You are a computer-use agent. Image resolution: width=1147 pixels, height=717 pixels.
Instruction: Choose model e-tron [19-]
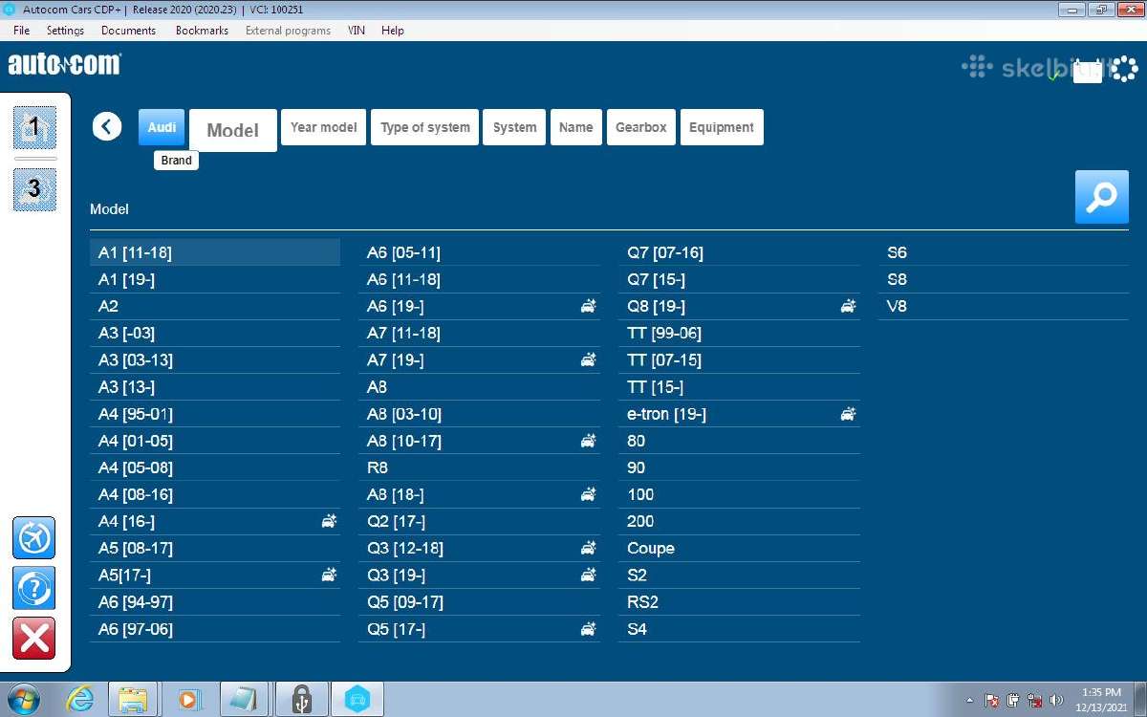[x=666, y=414]
